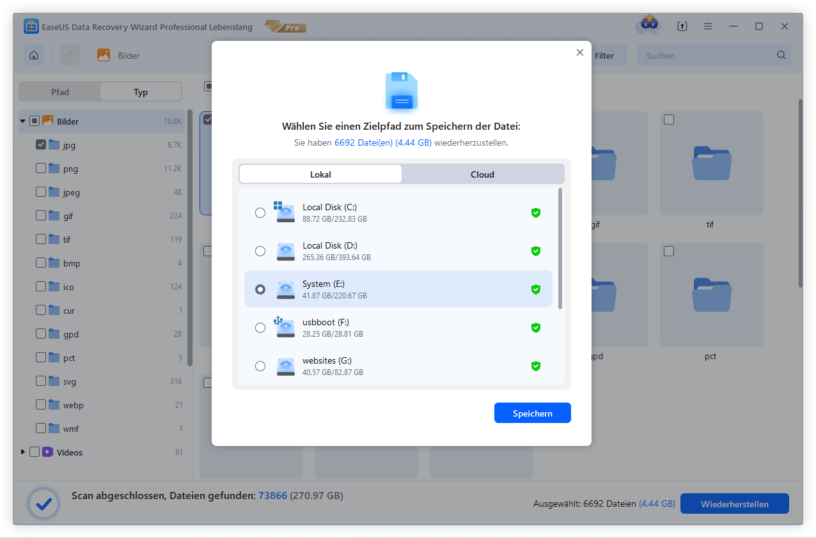Click the search magnifier icon
The height and width of the screenshot is (538, 816).
click(781, 55)
